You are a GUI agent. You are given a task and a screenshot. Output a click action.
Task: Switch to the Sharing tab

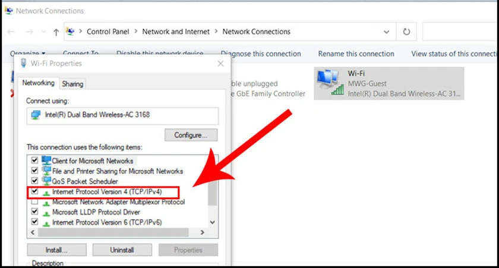(x=72, y=84)
